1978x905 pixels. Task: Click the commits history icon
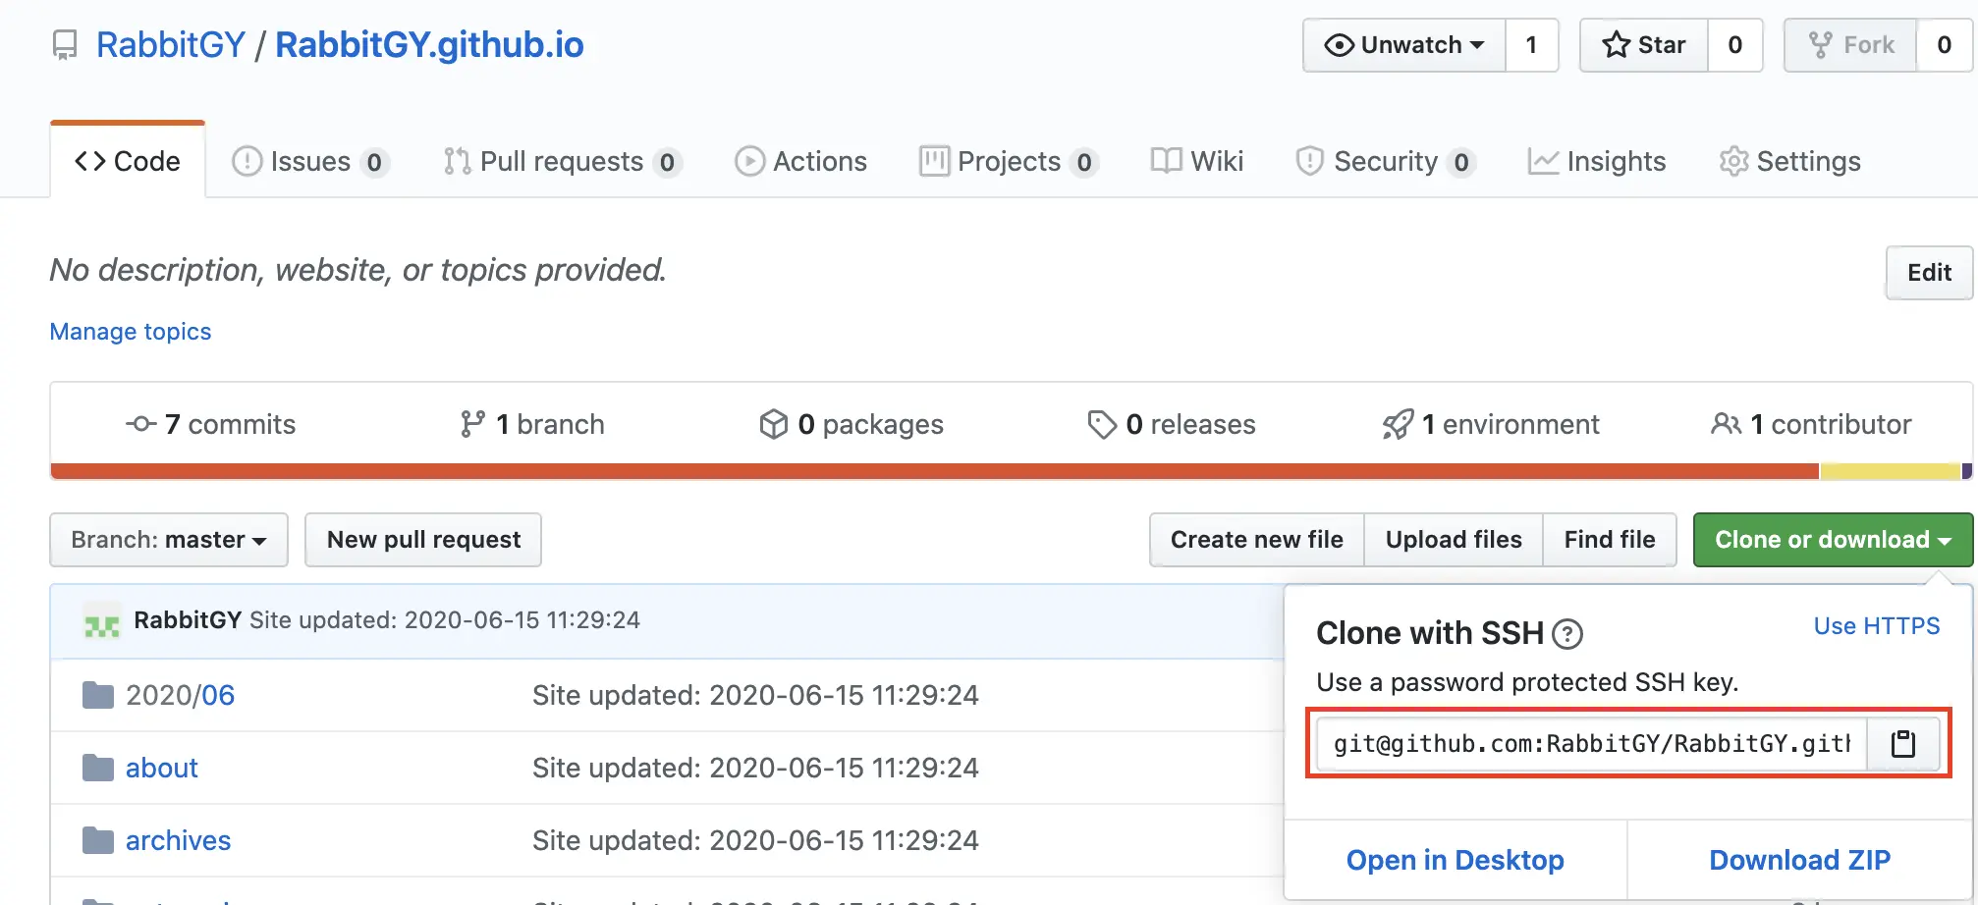tap(141, 424)
